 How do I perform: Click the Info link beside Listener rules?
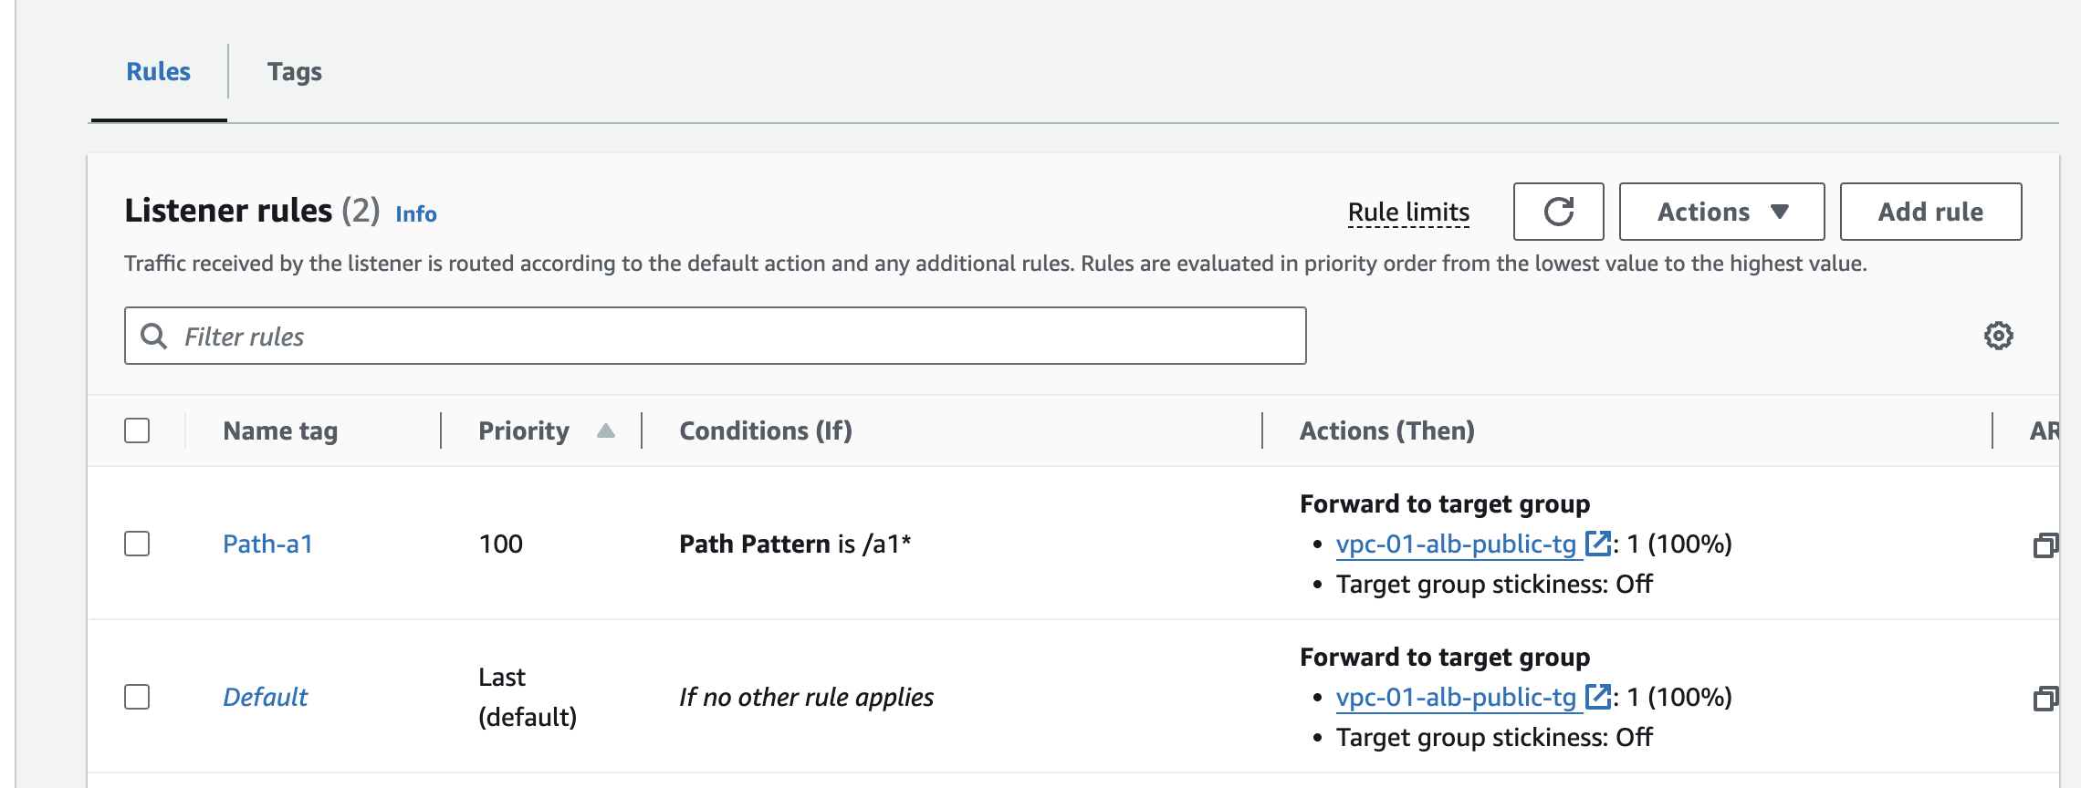[x=415, y=214]
